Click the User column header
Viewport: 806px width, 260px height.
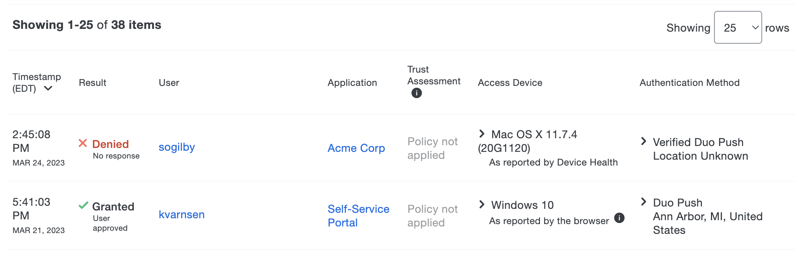(x=169, y=82)
